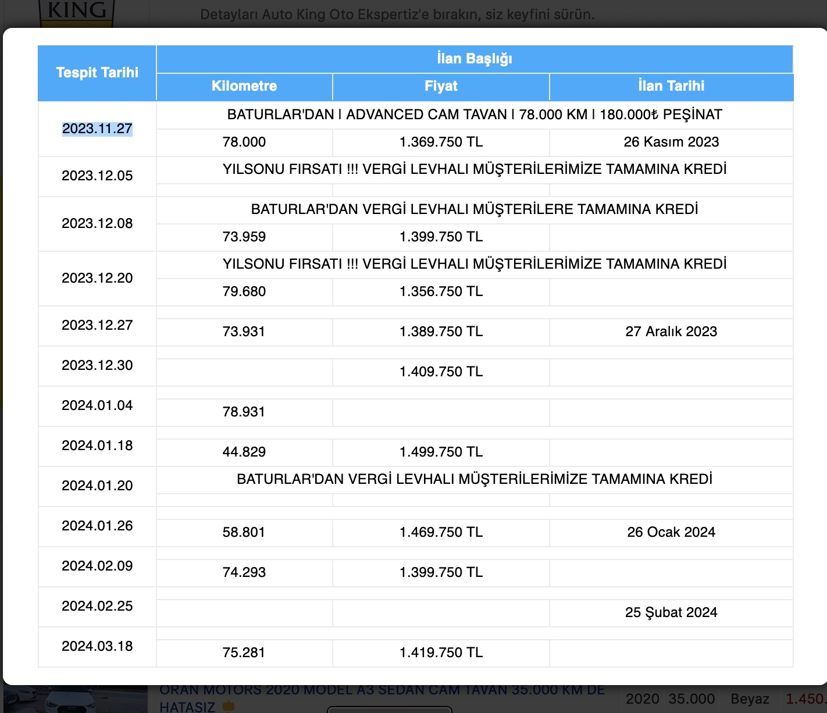The image size is (827, 713).
Task: Click the 26 Ocak 2024 date cell
Action: click(x=671, y=533)
